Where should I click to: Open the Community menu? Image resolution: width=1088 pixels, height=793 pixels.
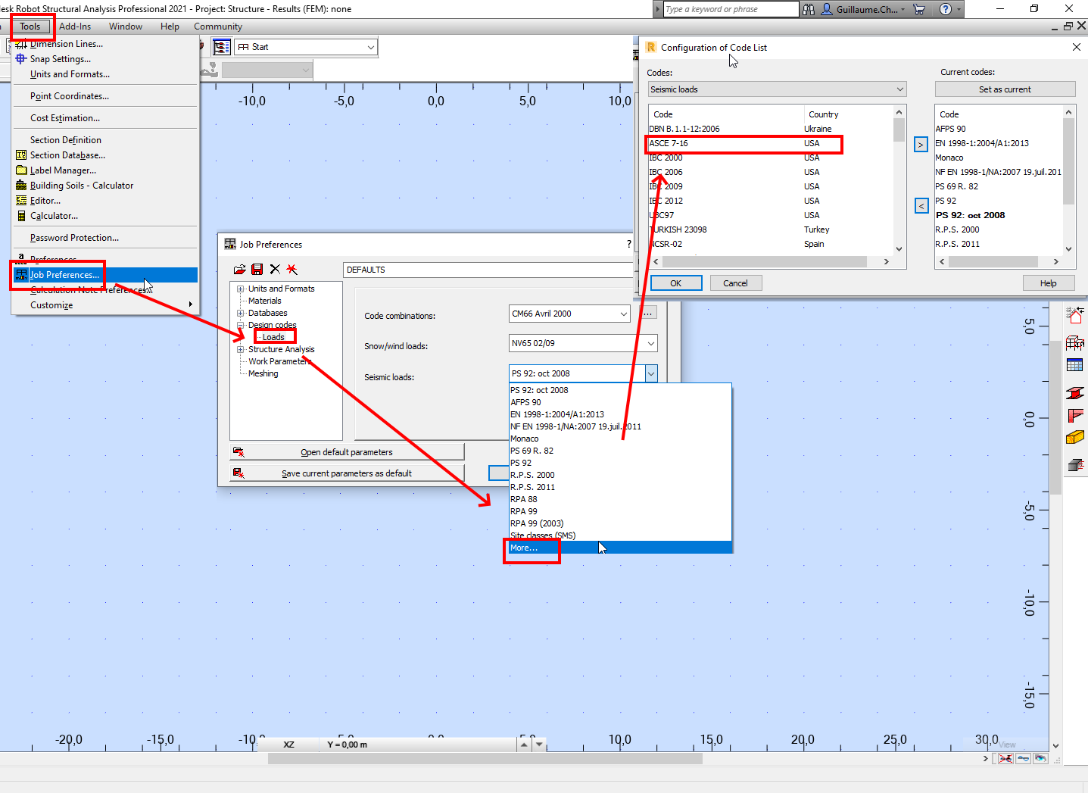coord(218,26)
